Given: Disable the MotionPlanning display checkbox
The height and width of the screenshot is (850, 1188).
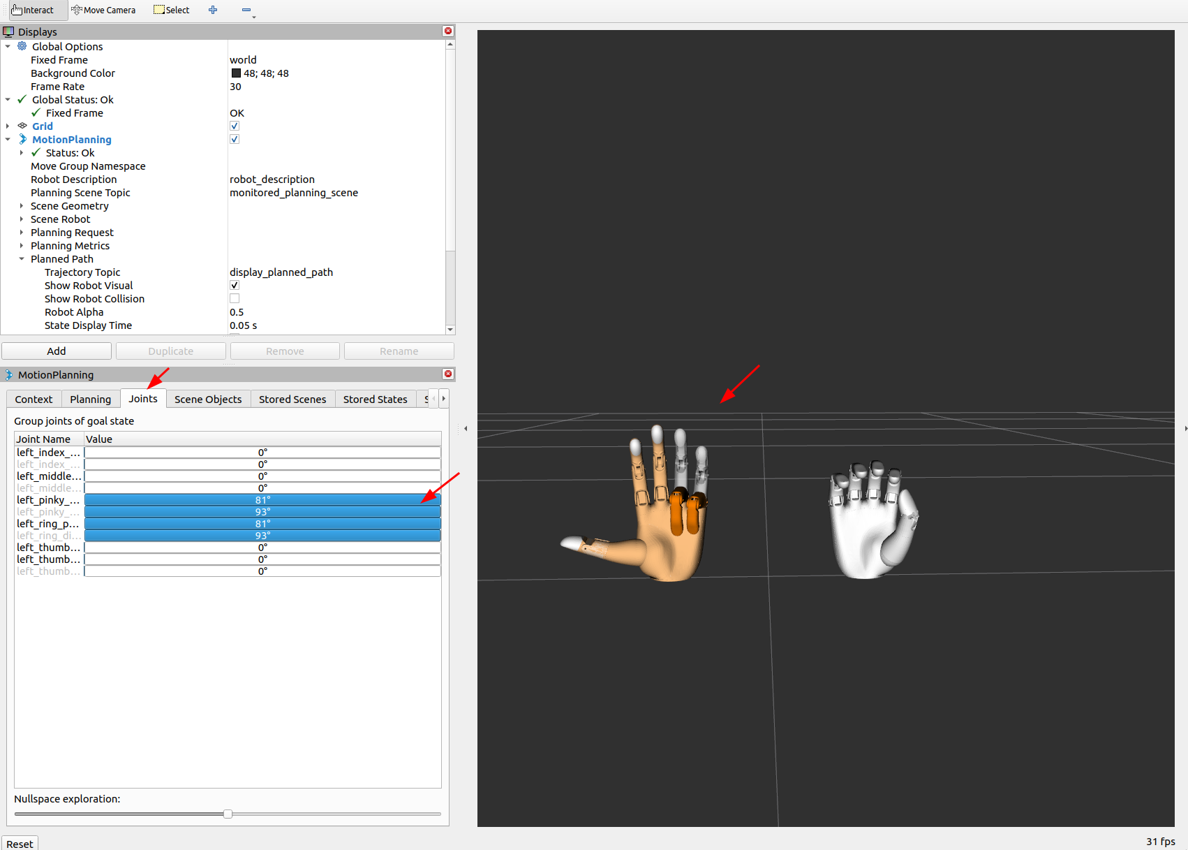Looking at the screenshot, I should tap(235, 140).
